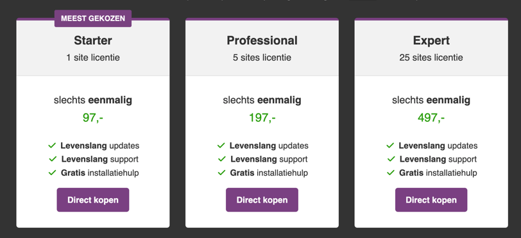Click checkmark beside Starter Gratis installatiehulp

click(53, 173)
